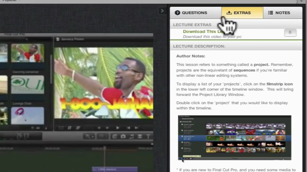The image size is (307, 172).
Task: Collapse the side panel with the arrow button
Action: tap(162, 11)
